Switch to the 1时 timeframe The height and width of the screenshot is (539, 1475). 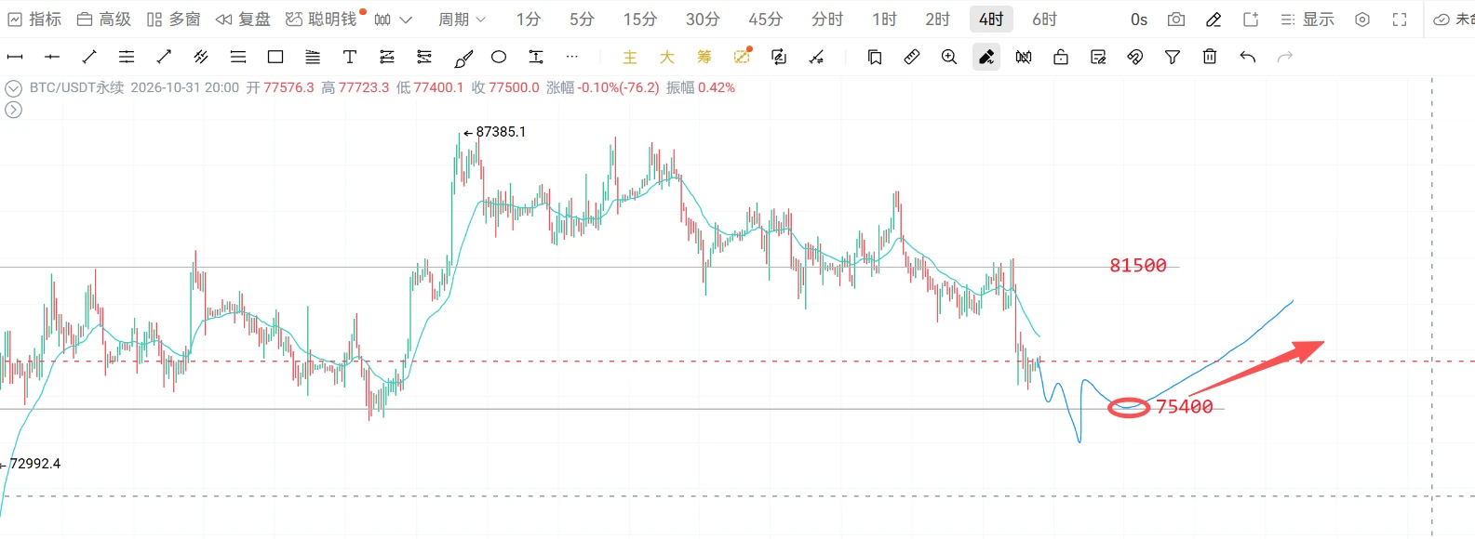(884, 20)
